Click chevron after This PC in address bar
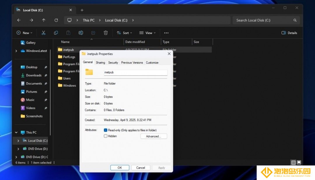 [100, 20]
